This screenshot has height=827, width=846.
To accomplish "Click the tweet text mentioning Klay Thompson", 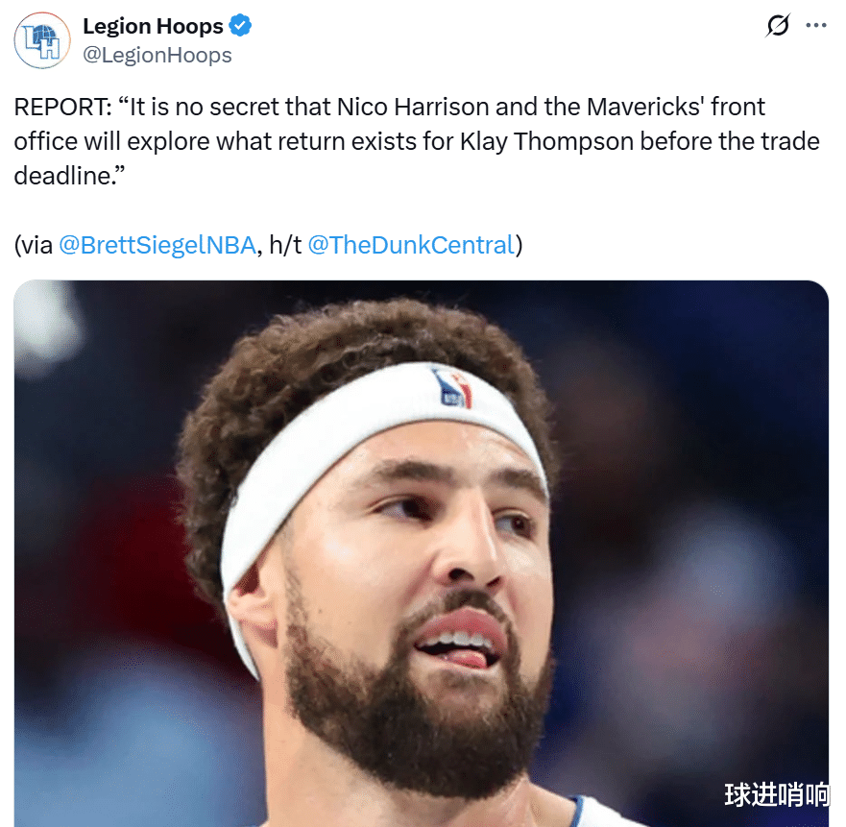I will 546,141.
